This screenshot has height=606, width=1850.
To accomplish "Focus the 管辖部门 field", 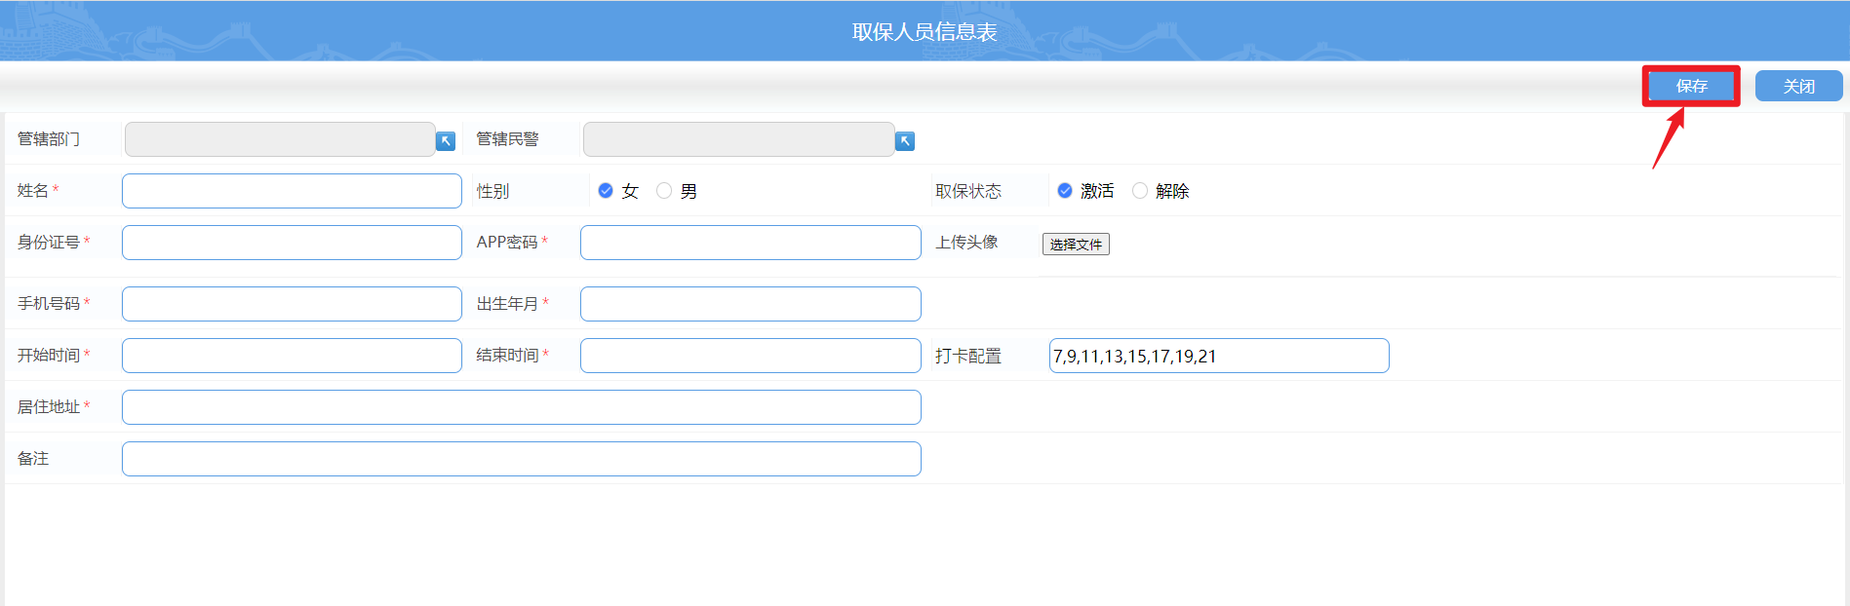I will pyautogui.click(x=280, y=139).
